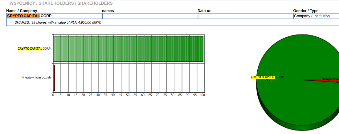
Task: Click the CRYPTO CAPITAL CORP. bar chart label
Action: pyautogui.click(x=35, y=49)
